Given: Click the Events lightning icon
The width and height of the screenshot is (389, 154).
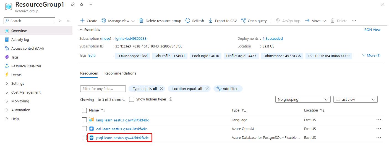Looking at the screenshot, I should tap(7, 75).
